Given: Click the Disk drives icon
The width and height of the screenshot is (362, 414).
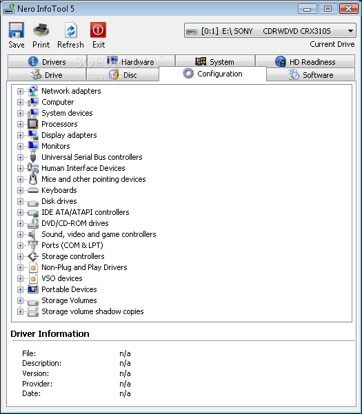Looking at the screenshot, I should 33,203.
